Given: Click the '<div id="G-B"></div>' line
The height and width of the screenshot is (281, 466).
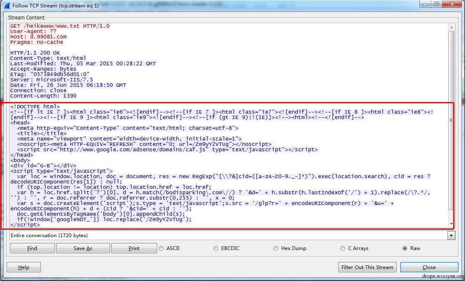Looking at the screenshot, I should point(43,166).
